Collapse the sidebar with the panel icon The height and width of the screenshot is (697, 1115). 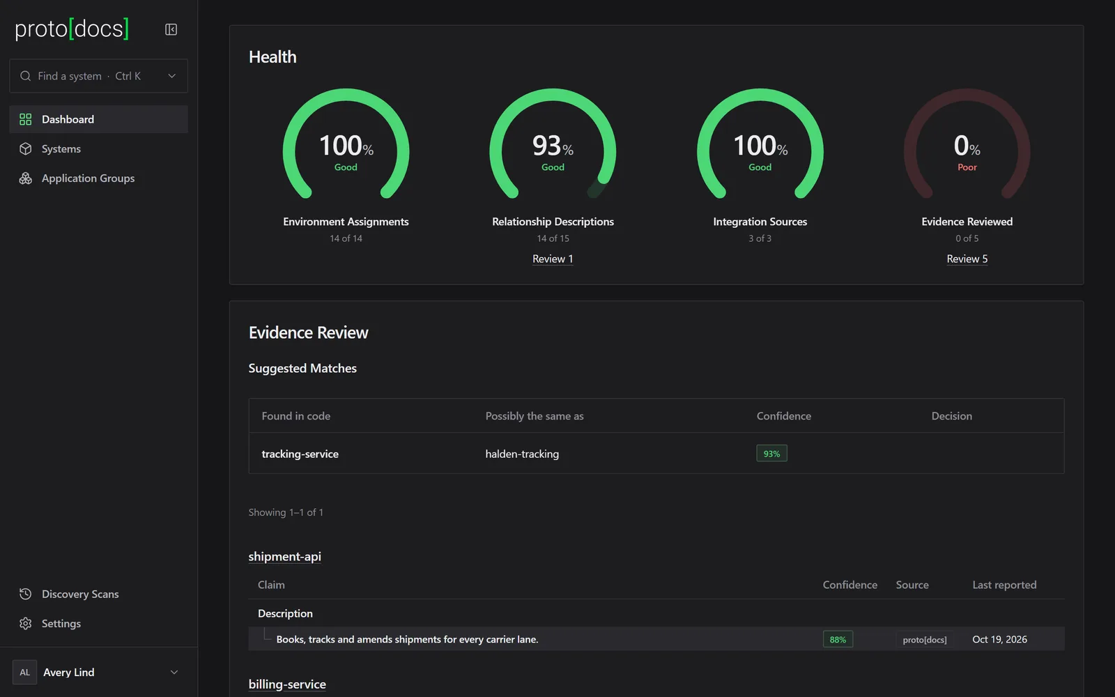click(x=171, y=29)
